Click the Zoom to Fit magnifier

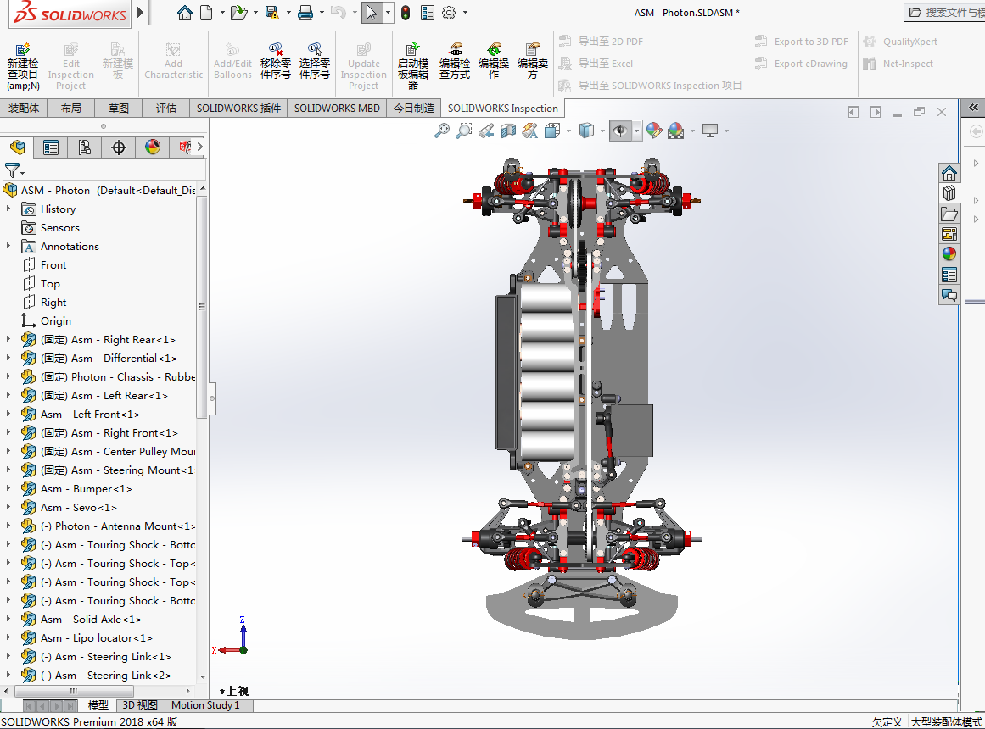click(x=441, y=131)
